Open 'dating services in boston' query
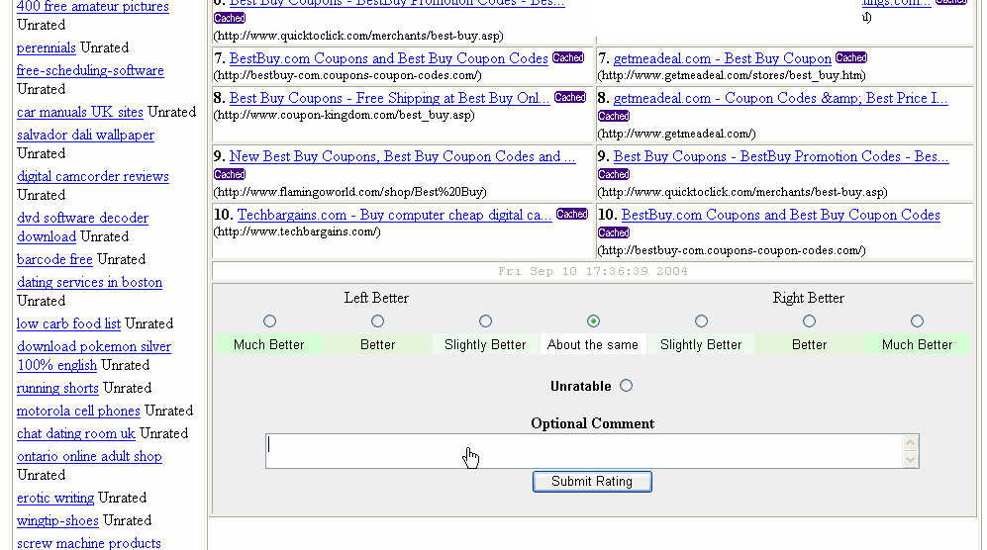Viewport: 987px width, 550px height. coord(89,282)
